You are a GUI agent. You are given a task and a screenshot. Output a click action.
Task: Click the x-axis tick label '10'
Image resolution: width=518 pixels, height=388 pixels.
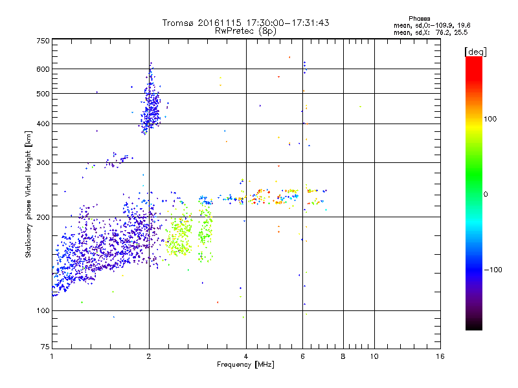[x=374, y=356]
